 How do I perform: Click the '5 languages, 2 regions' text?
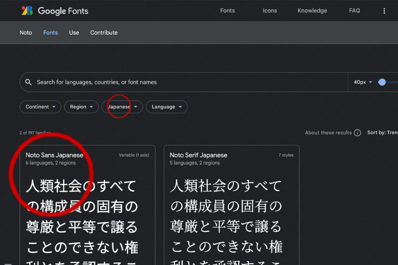[195, 163]
